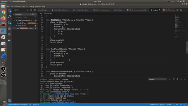This screenshot has height=106, width=188.
Task: Click the clock in top bar
Action: pos(97,1)
